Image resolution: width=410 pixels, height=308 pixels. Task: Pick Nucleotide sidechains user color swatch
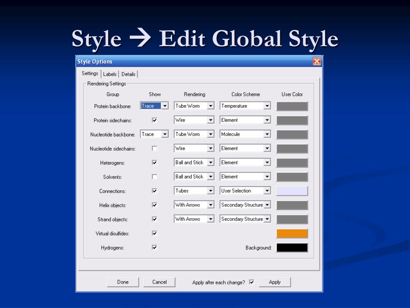click(292, 148)
